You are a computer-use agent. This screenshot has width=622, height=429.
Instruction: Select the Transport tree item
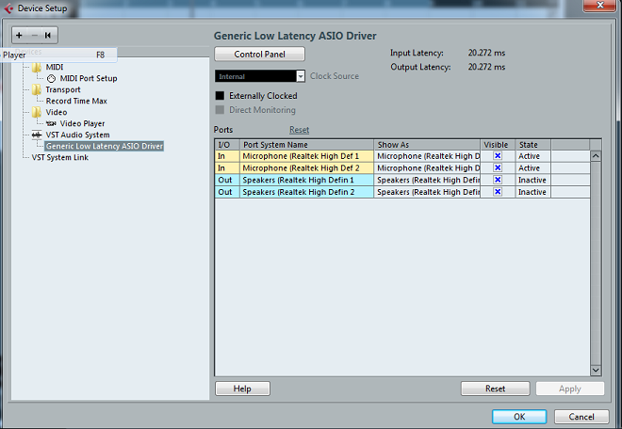[x=63, y=89]
